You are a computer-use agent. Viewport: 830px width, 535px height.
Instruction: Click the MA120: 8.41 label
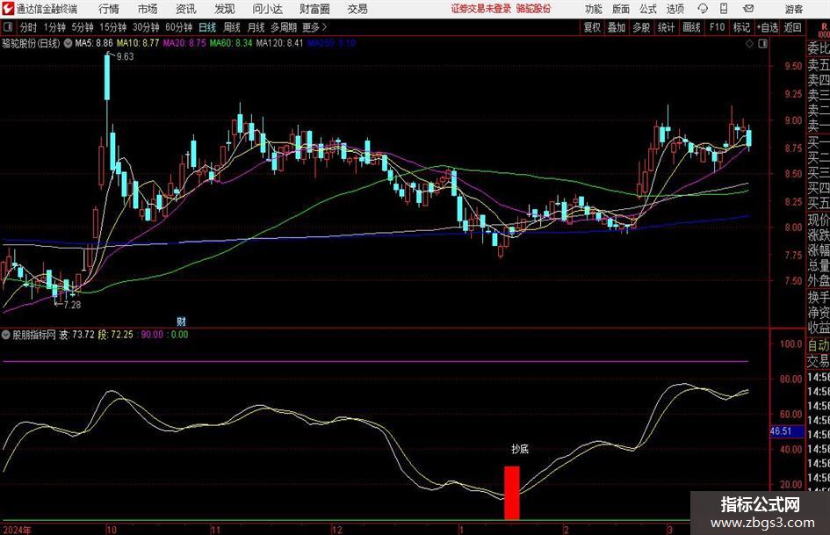(279, 43)
